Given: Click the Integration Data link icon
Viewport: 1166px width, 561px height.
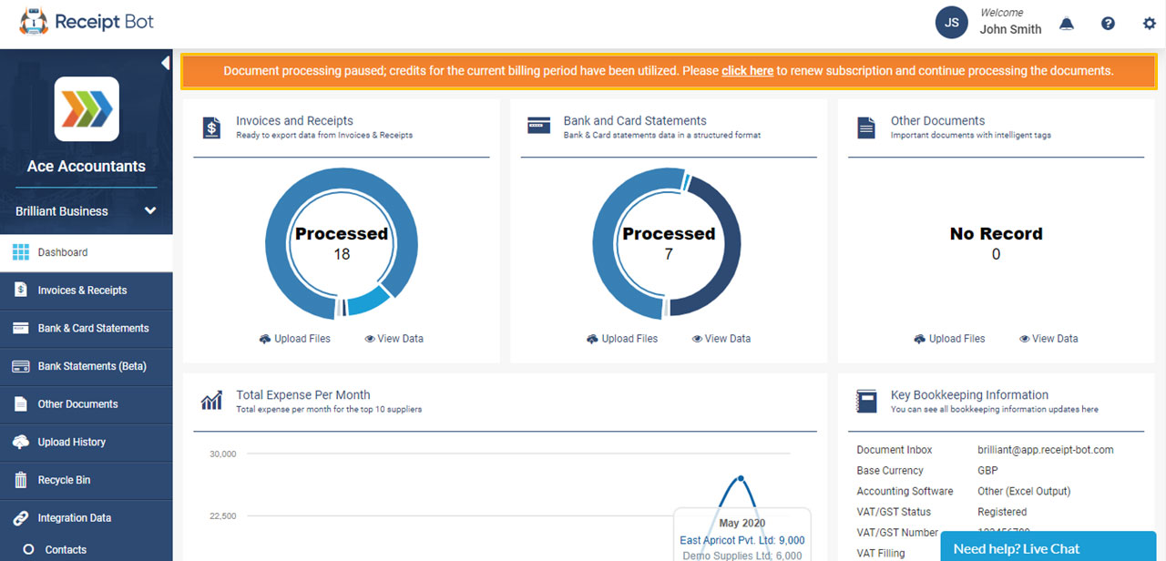Looking at the screenshot, I should 21,518.
